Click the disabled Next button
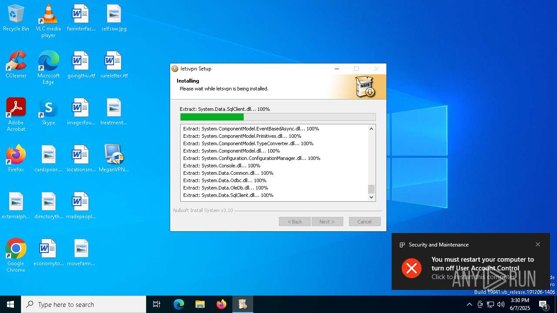This screenshot has height=313, width=557. (327, 221)
